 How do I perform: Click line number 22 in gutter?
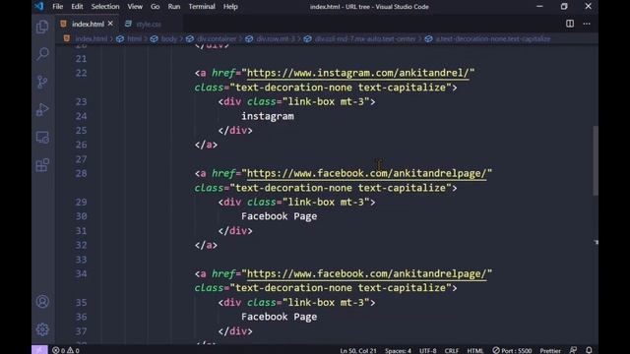pos(81,73)
